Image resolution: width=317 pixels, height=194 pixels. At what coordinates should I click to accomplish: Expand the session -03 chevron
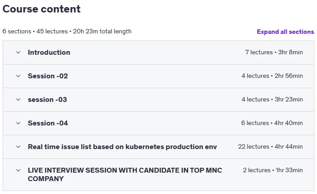tap(18, 100)
